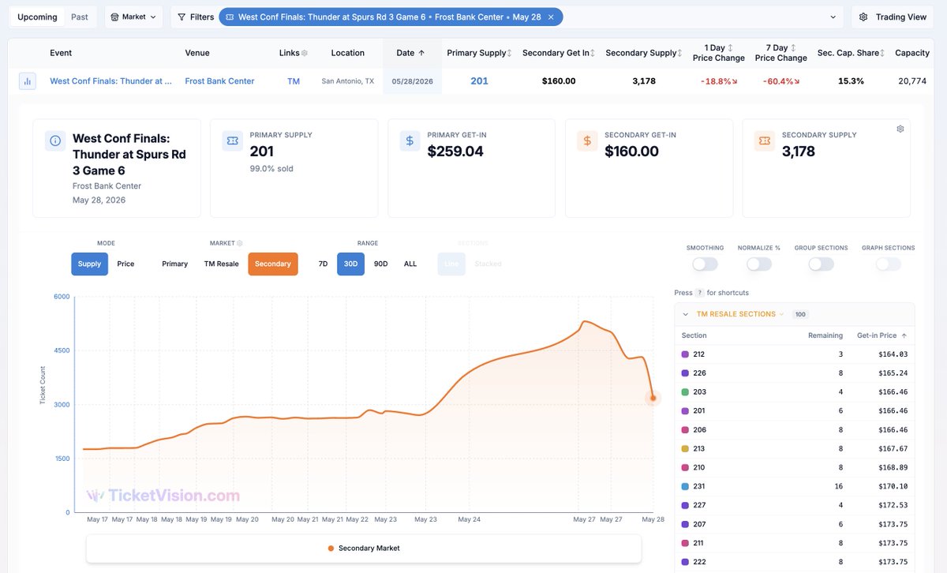Open the Frost Bank Center venue link

pyautogui.click(x=219, y=81)
